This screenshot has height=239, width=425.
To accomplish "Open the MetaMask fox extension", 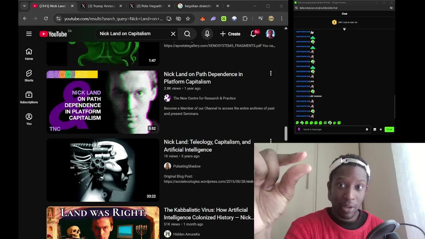I will (x=203, y=19).
